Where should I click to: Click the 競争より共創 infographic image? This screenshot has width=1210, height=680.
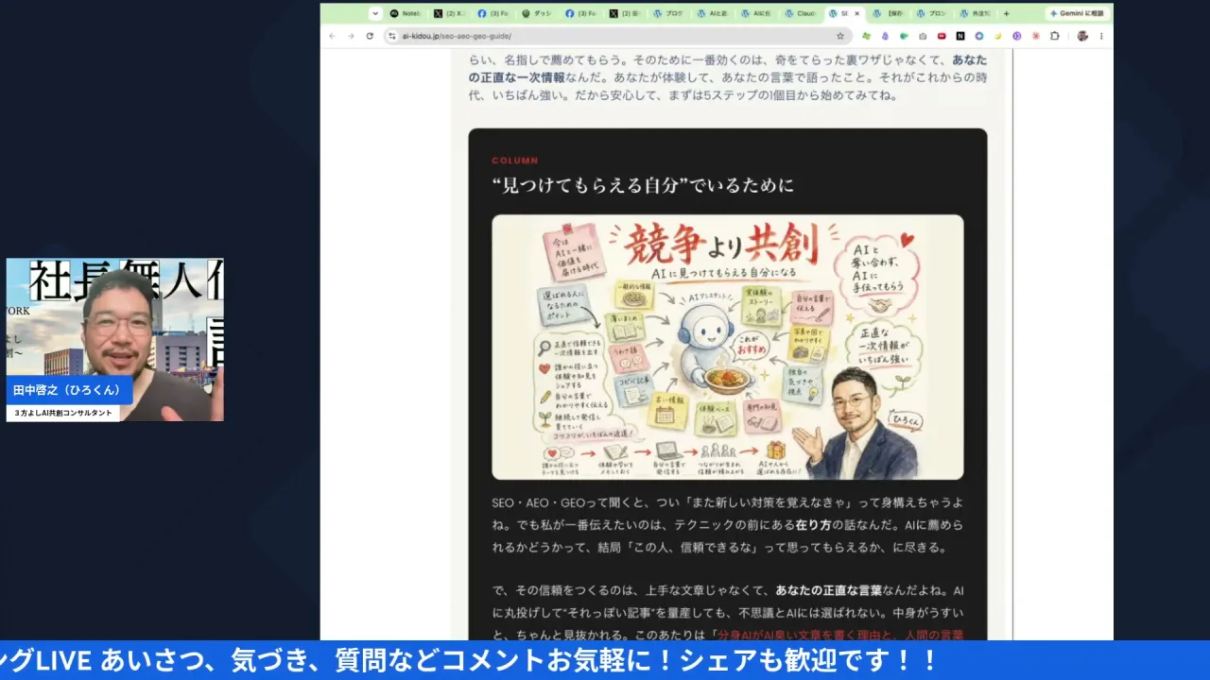tap(727, 347)
